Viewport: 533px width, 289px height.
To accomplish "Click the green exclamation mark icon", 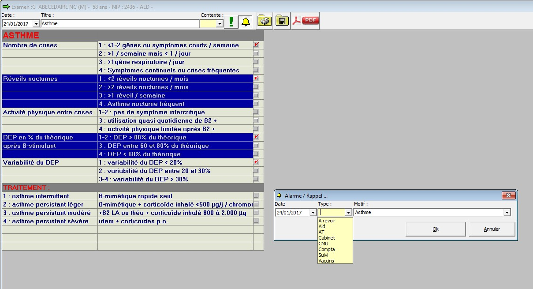I will coord(231,22).
